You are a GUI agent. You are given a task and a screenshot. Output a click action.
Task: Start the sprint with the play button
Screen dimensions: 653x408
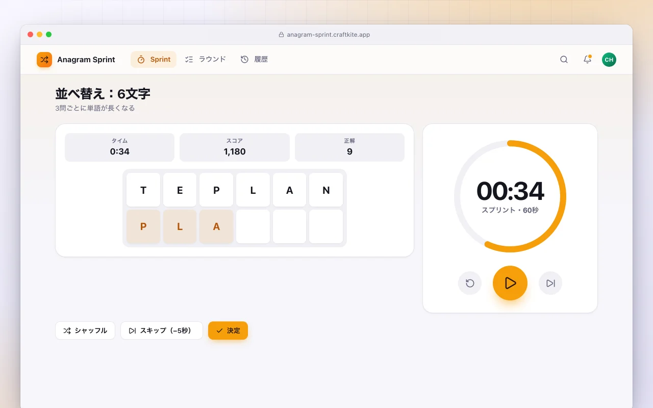click(510, 283)
